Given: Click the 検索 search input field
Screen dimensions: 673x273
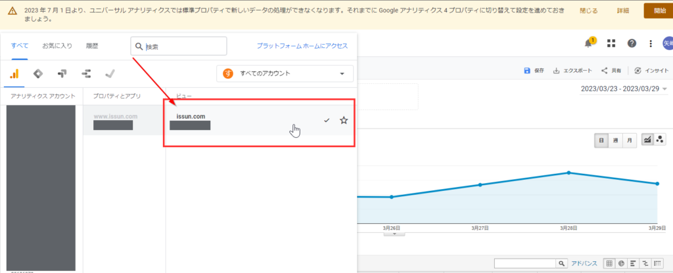Looking at the screenshot, I should (x=179, y=47).
